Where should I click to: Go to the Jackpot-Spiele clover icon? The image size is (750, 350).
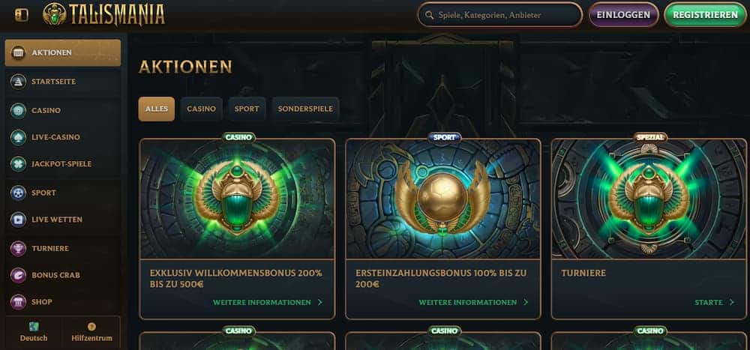point(18,164)
